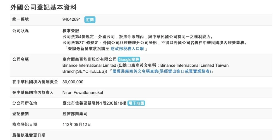Select the name Nirun Fuwattananukul

[x=83, y=93]
